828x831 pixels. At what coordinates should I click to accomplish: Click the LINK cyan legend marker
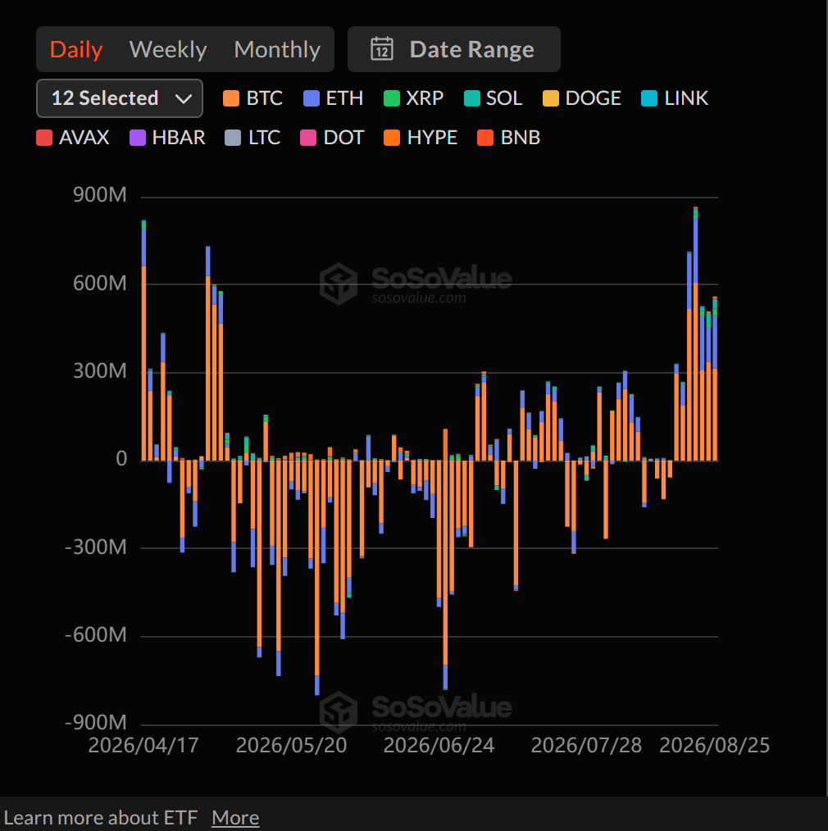tap(649, 98)
